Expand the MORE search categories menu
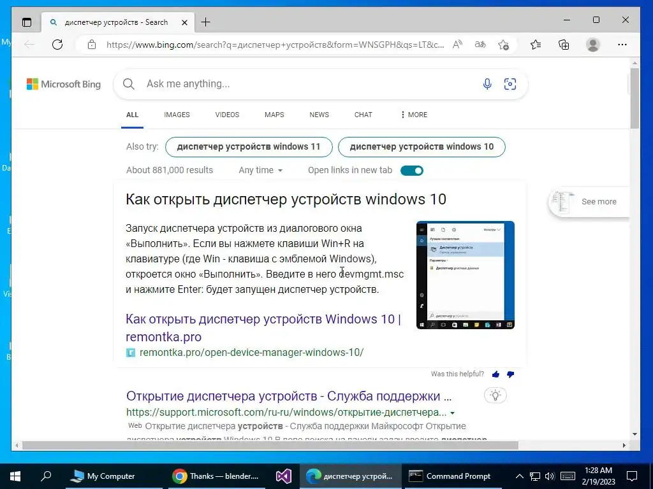Image resolution: width=653 pixels, height=489 pixels. point(413,115)
